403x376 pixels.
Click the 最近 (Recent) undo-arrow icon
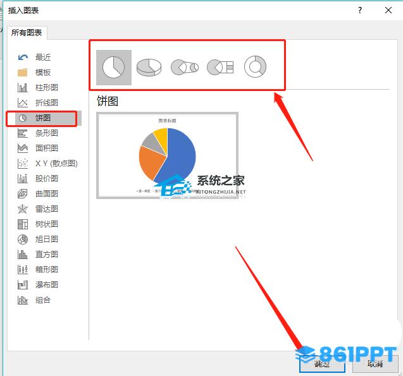(23, 58)
